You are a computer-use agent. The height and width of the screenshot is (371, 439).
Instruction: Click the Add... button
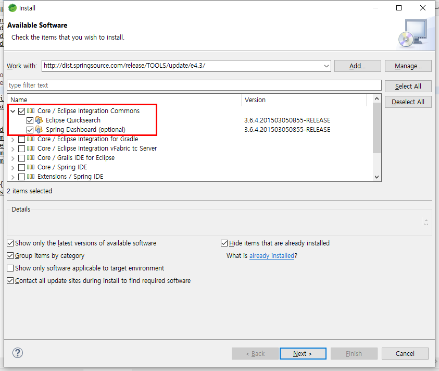358,66
